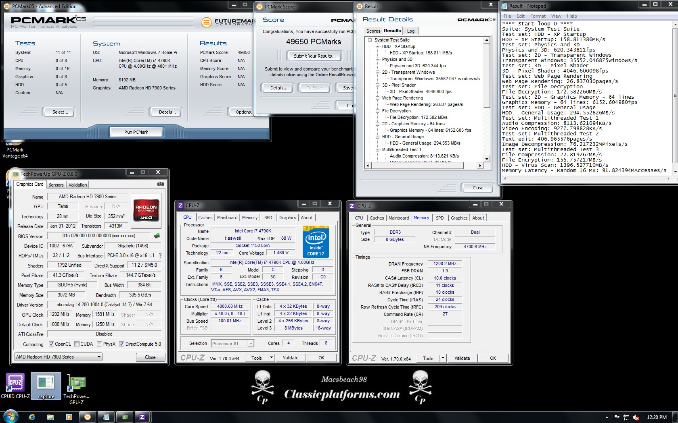Image resolution: width=678 pixels, height=423 pixels.
Task: Click the GPU-Z title bar icon
Action: (x=16, y=174)
